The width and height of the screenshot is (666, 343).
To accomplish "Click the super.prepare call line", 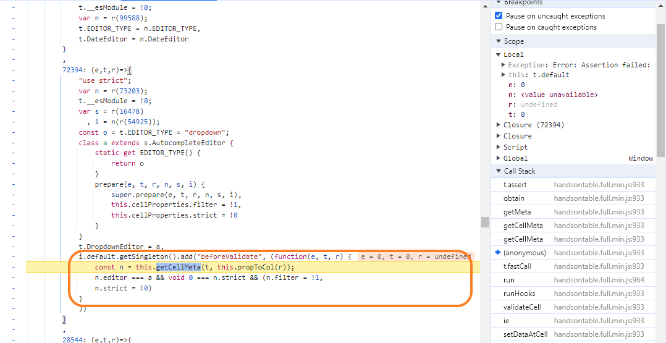I will click(x=176, y=195).
